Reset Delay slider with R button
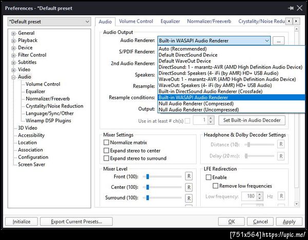308x240 pixels. (281, 156)
